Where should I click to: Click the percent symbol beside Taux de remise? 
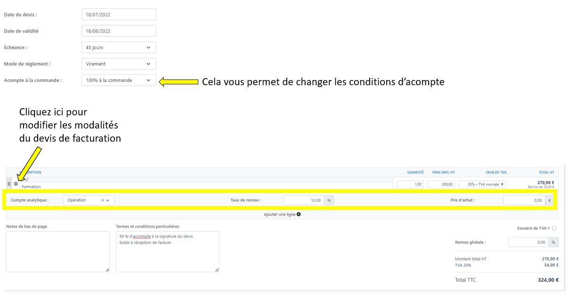coord(329,201)
